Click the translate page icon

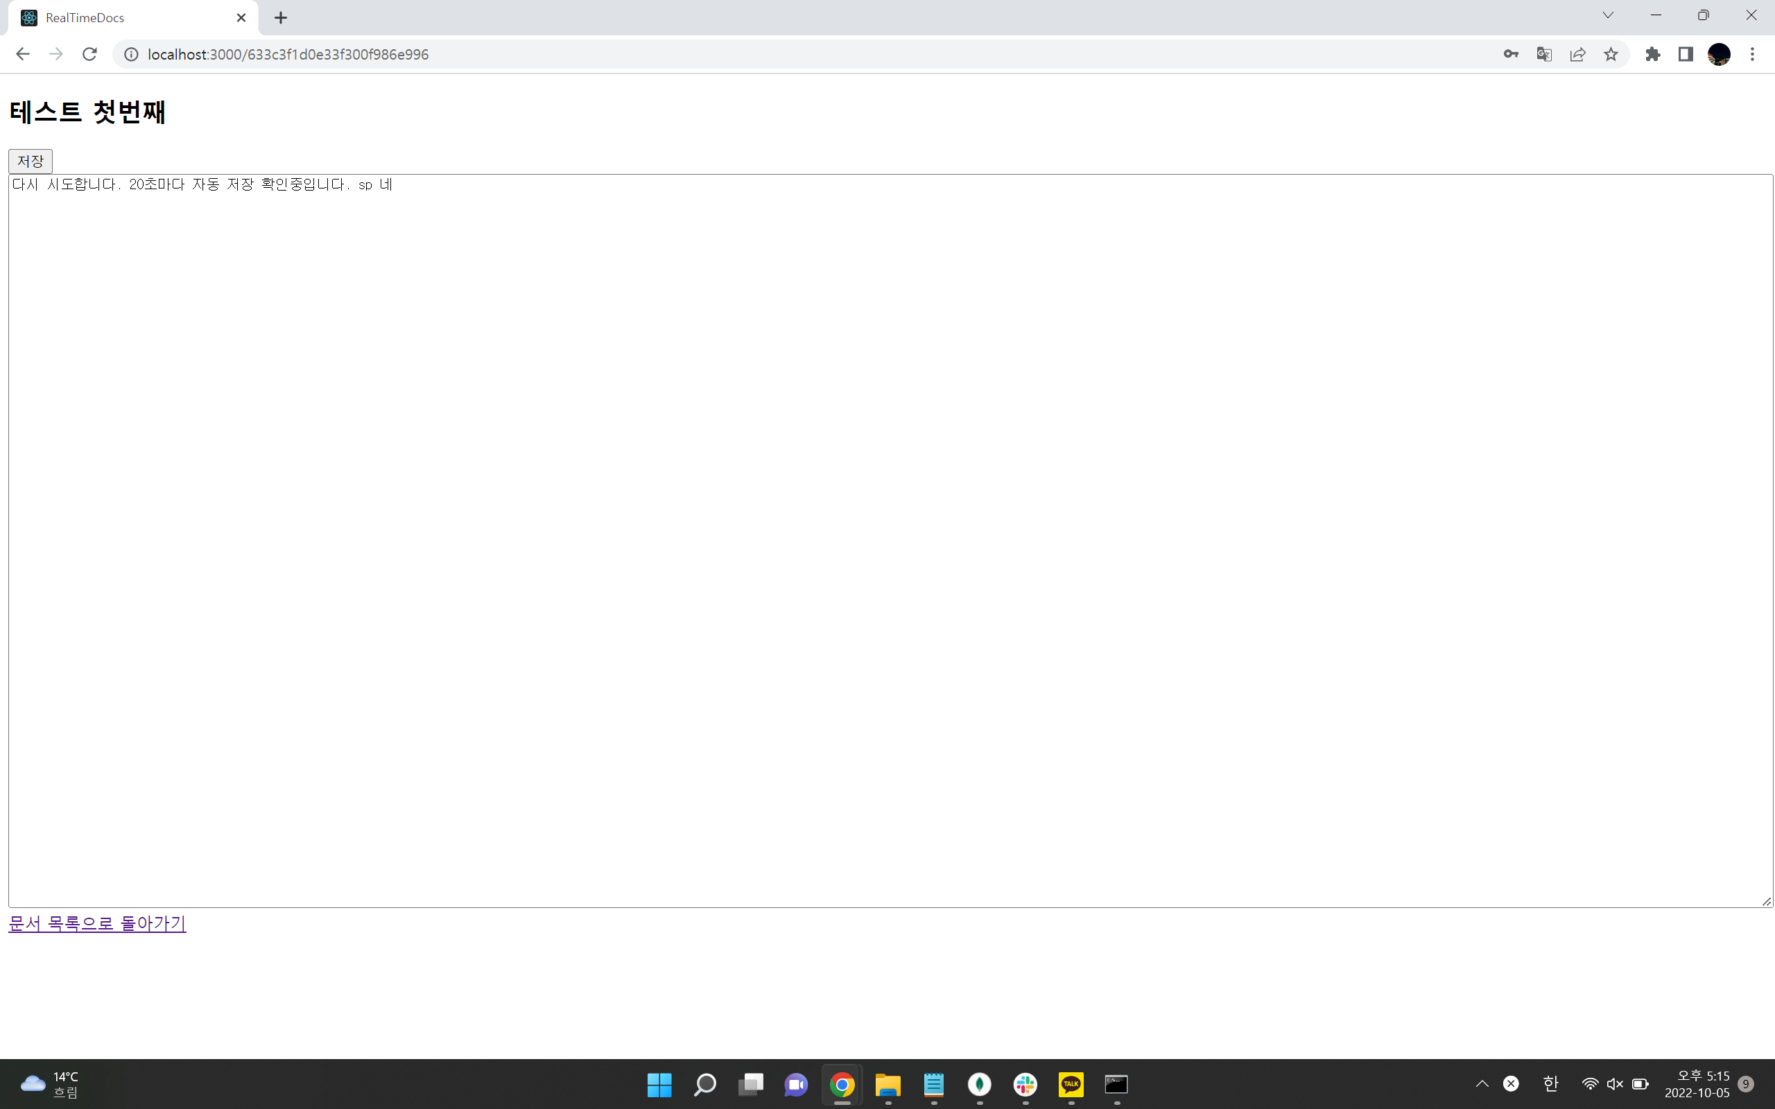pyautogui.click(x=1544, y=54)
